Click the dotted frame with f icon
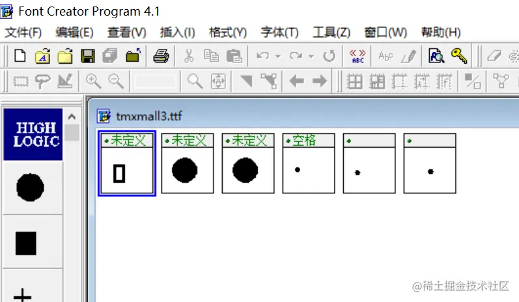The image size is (519, 302). click(444, 81)
